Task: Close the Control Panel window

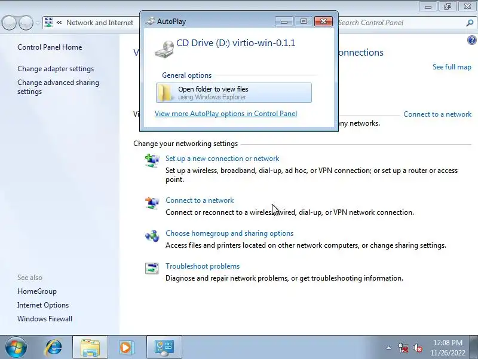Action: click(467, 7)
